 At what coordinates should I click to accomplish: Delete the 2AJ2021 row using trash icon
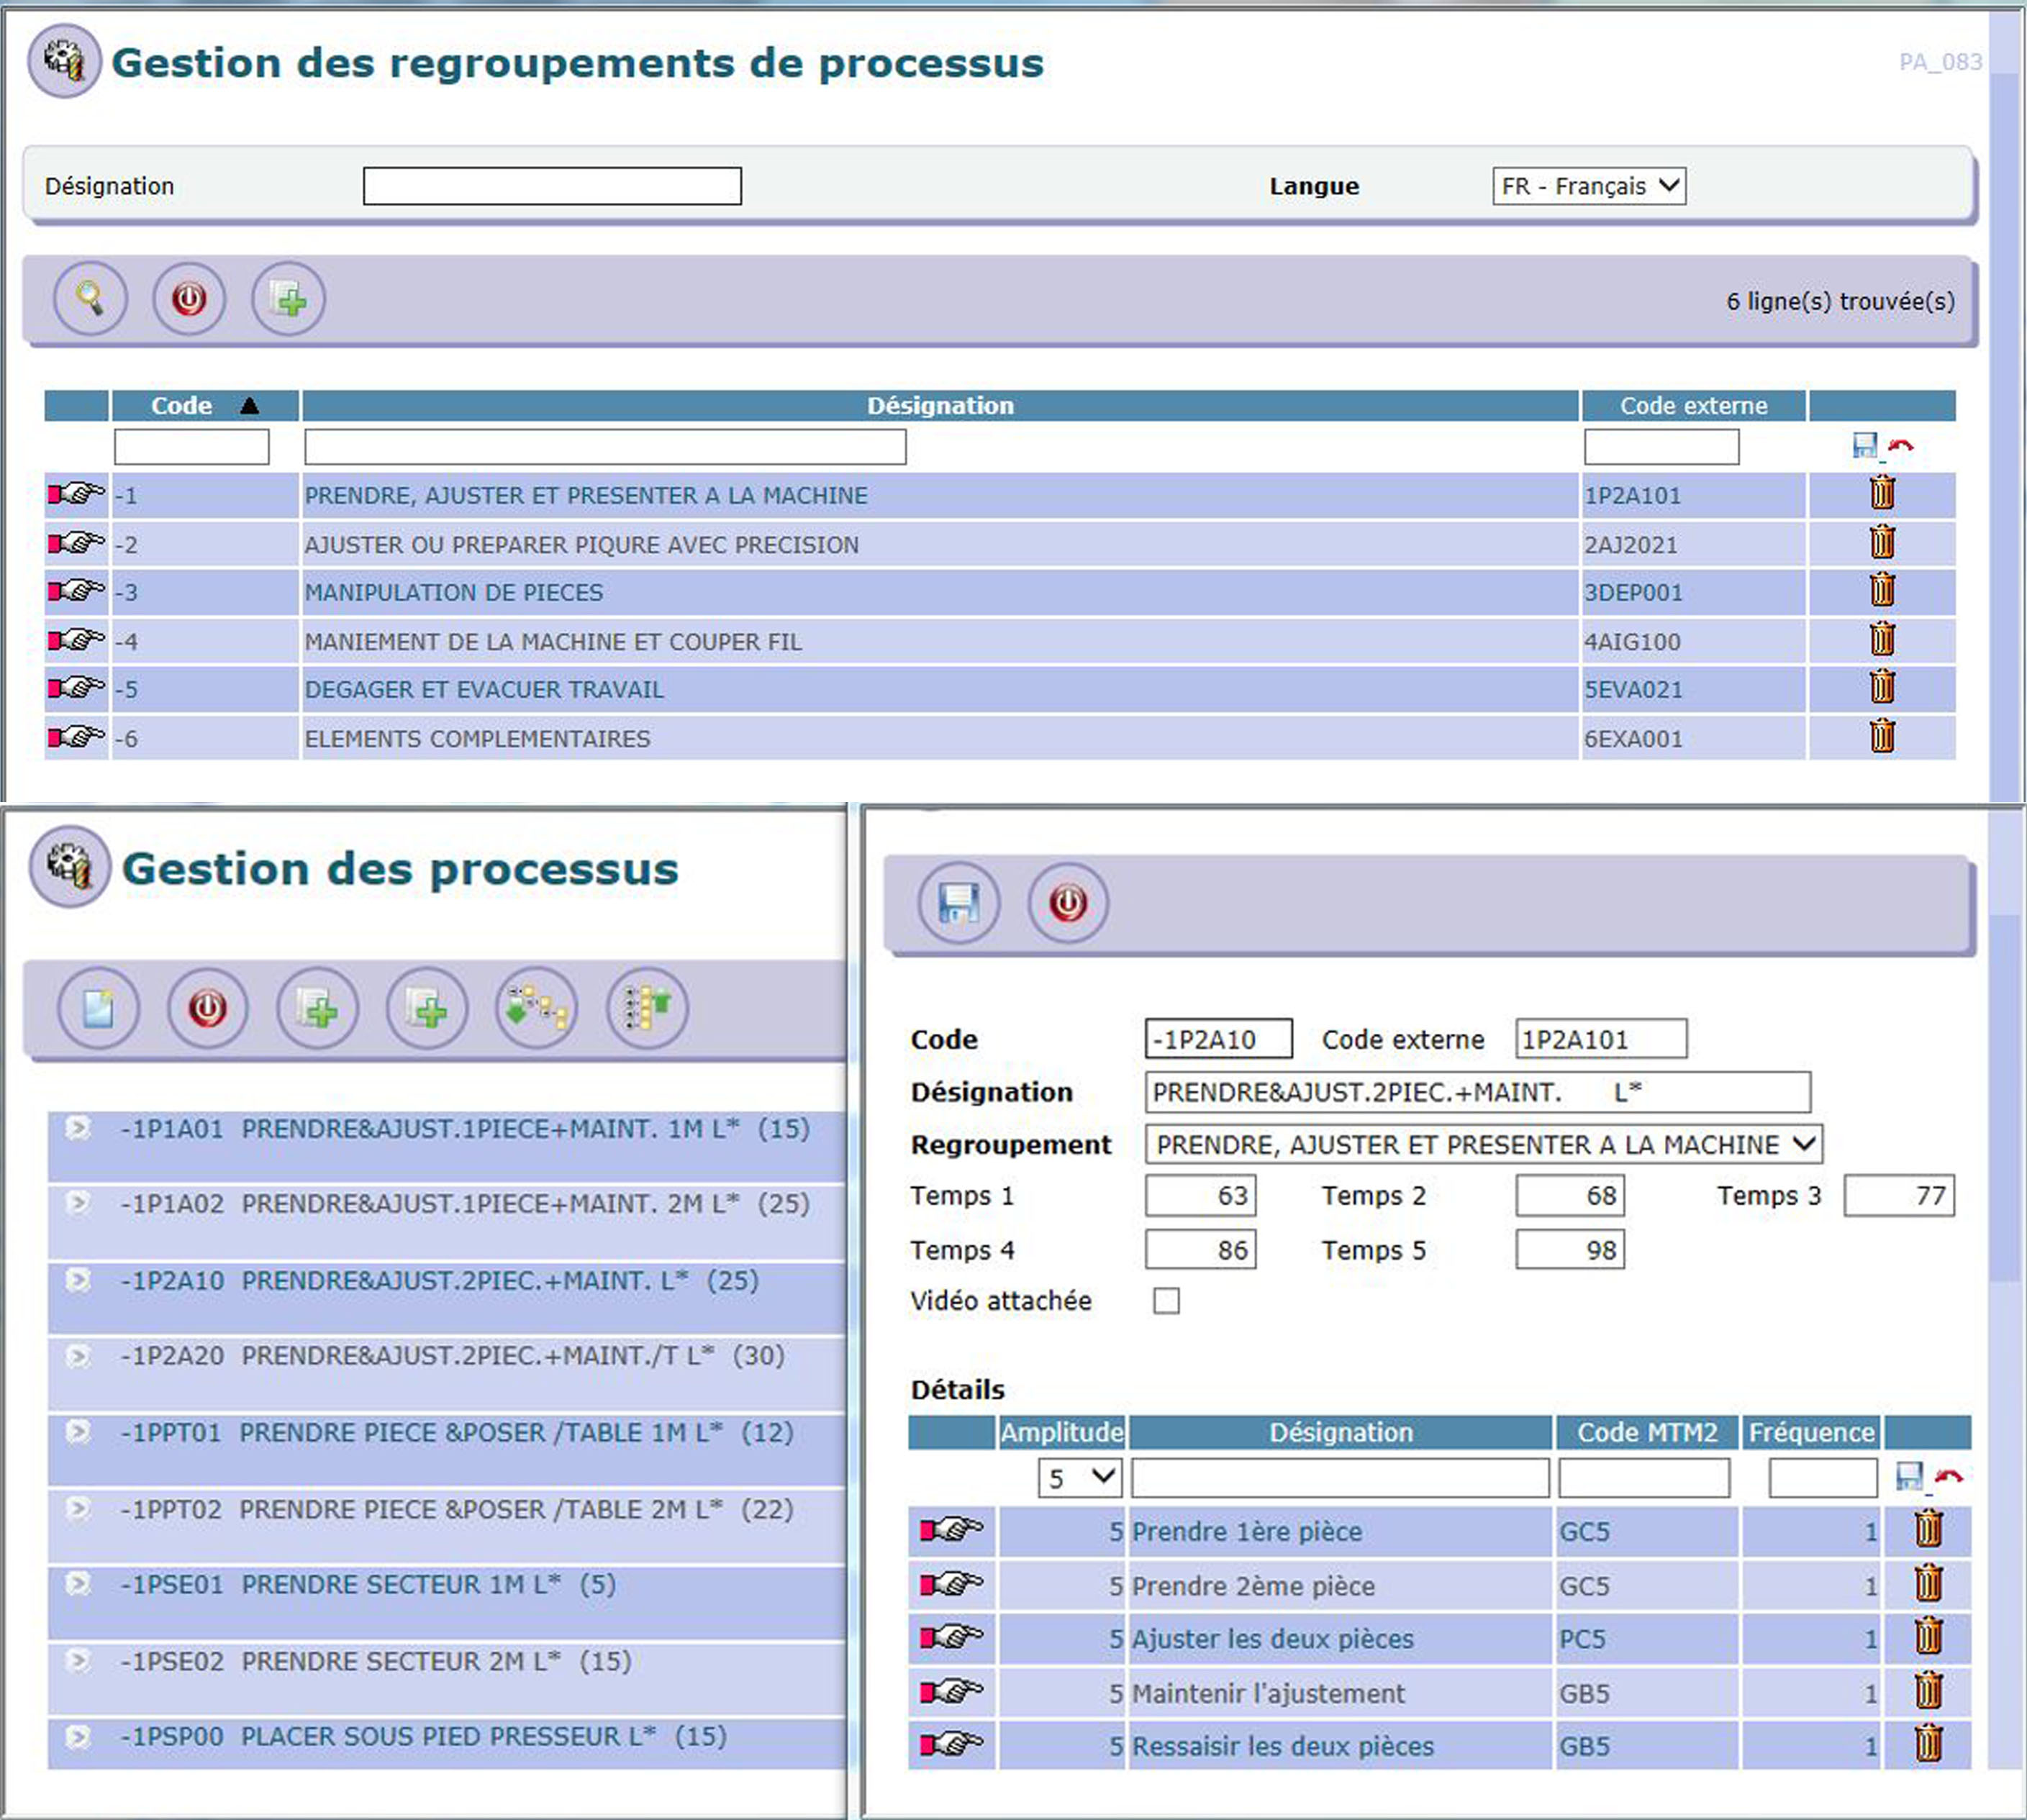pos(1882,542)
